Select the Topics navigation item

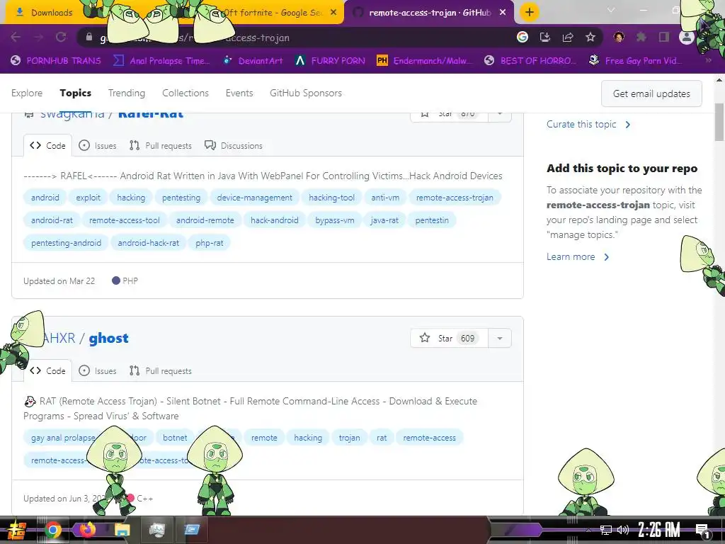tap(75, 93)
